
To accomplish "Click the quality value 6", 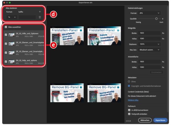I will [x=163, y=19].
